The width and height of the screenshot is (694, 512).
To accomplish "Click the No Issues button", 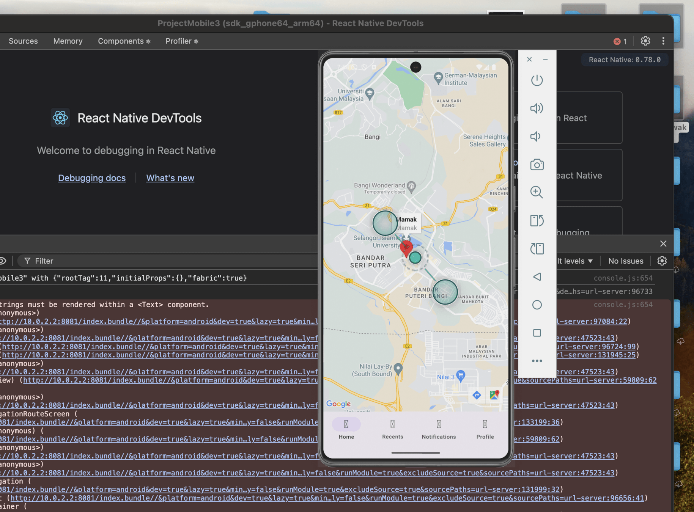I will pyautogui.click(x=626, y=261).
